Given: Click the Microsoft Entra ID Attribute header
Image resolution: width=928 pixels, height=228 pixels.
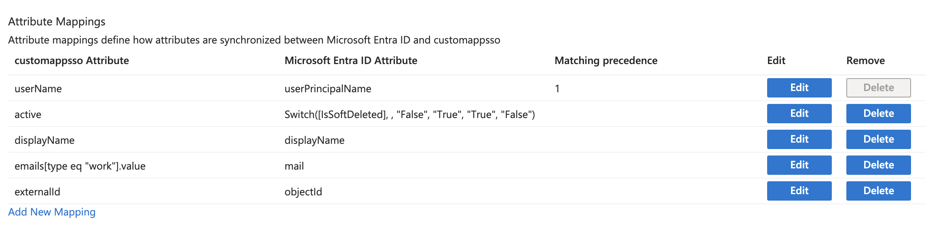Looking at the screenshot, I should [350, 60].
